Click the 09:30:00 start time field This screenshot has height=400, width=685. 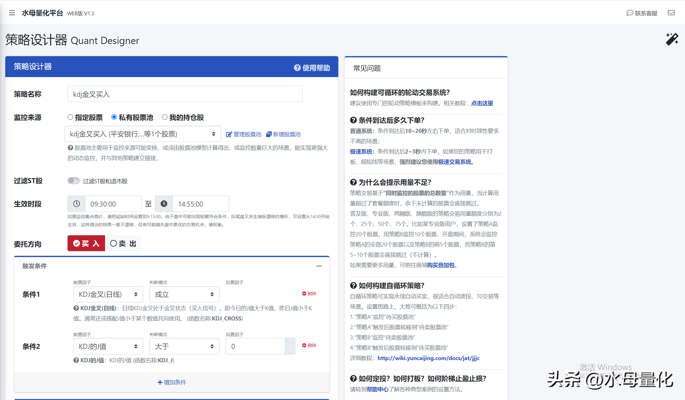click(x=113, y=204)
